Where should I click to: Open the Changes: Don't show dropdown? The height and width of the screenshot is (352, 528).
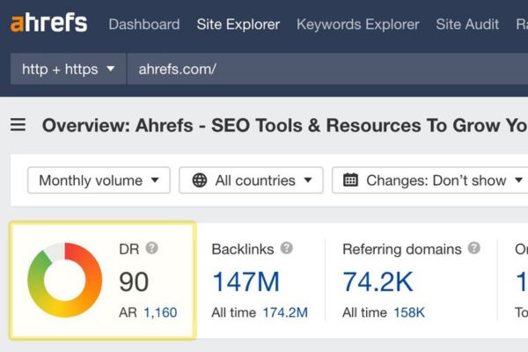(430, 180)
